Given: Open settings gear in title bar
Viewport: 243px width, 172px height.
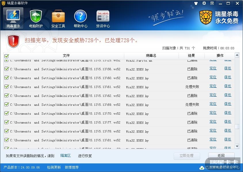Looking at the screenshot, I should pyautogui.click(x=204, y=3).
